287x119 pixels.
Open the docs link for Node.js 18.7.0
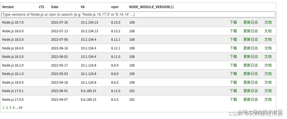tap(268, 22)
